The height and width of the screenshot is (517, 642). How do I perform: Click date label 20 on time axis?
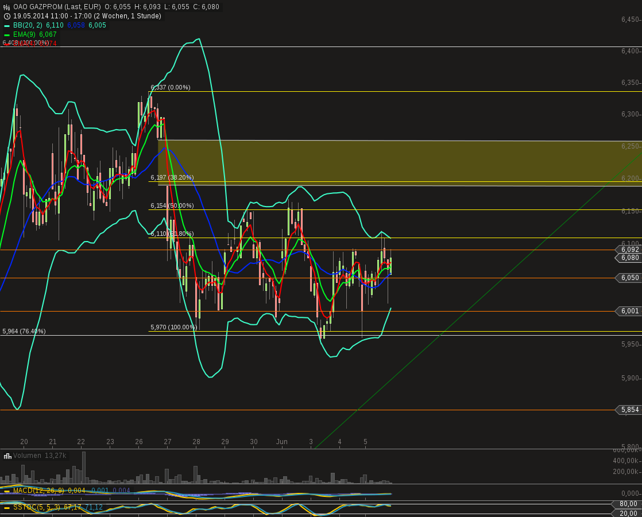tap(24, 442)
